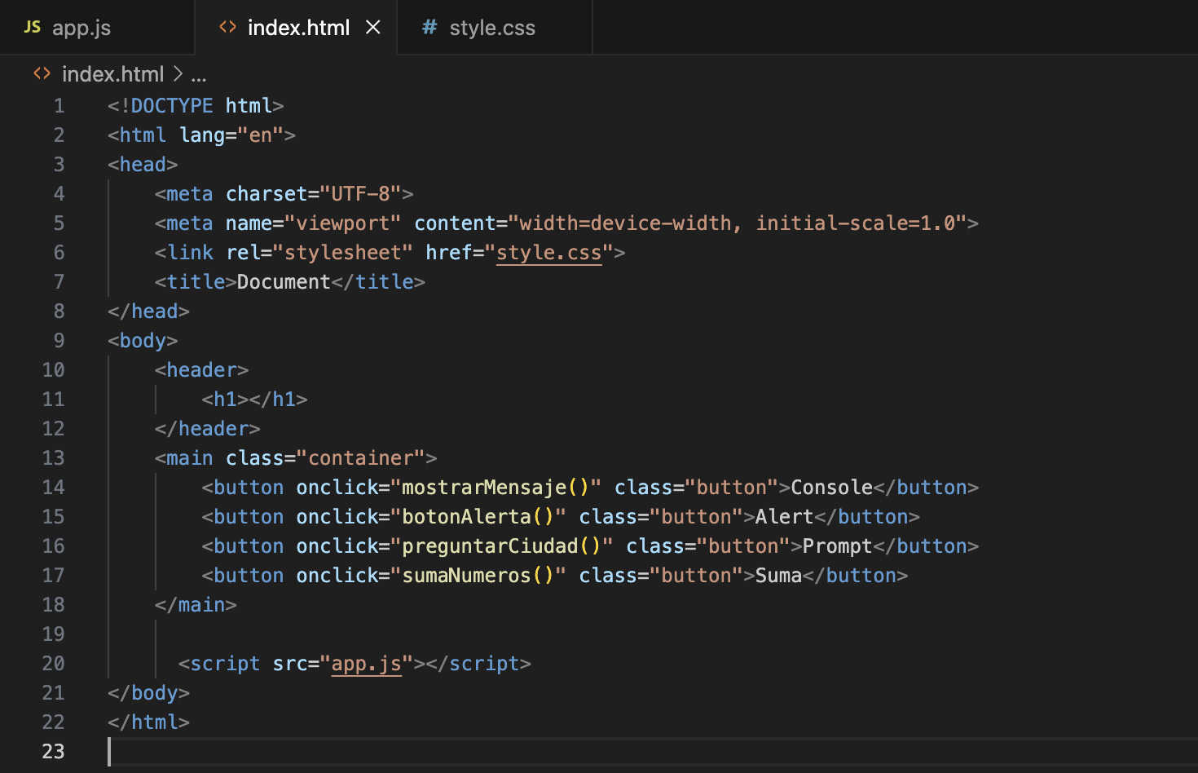Click the "UTF-8" charset value
The image size is (1198, 773).
click(x=360, y=194)
